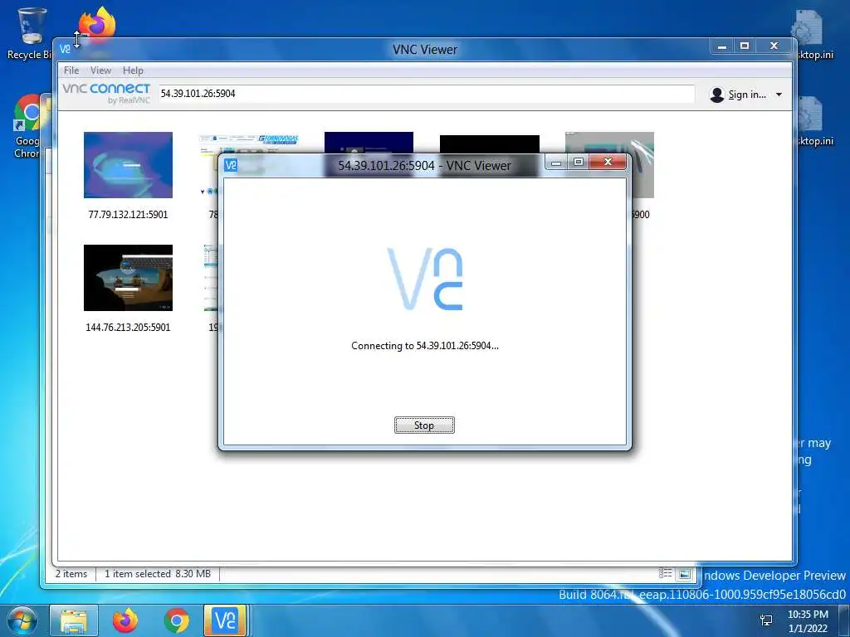Stop the connection attempt

(424, 425)
